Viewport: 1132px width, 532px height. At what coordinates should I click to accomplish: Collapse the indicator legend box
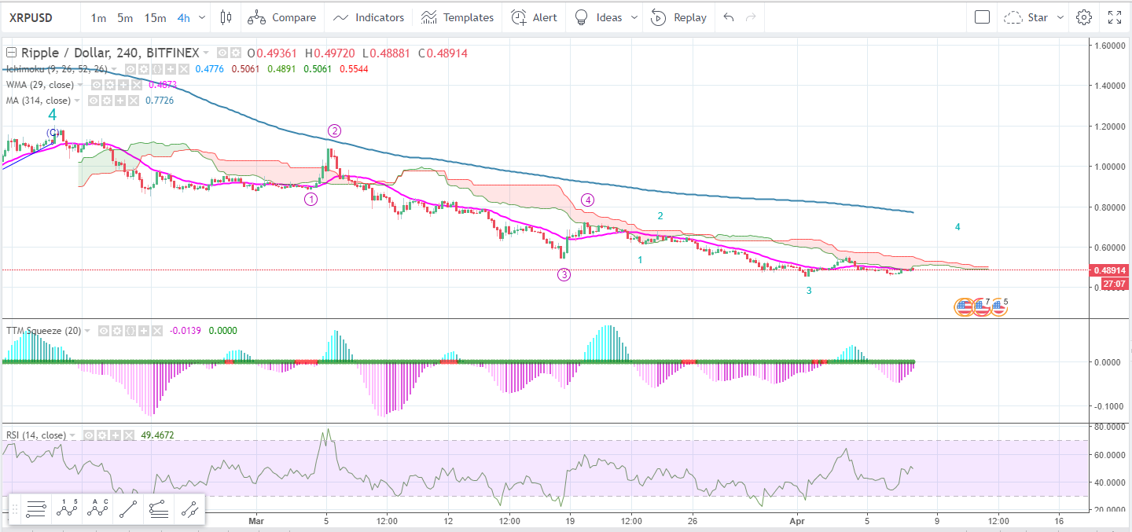[x=11, y=53]
